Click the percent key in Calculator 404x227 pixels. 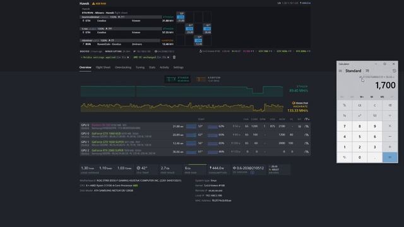pos(345,105)
